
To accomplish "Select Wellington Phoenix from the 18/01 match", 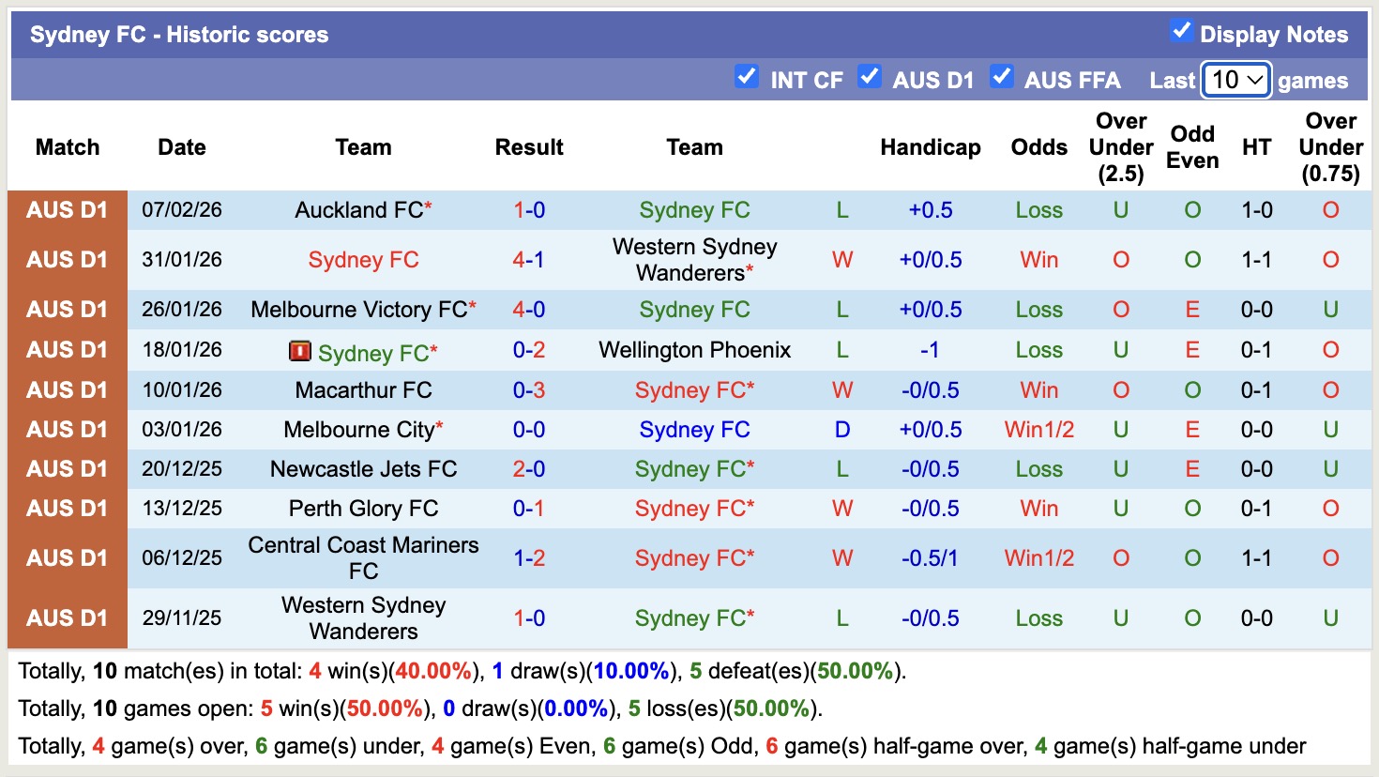I will click(x=694, y=349).
